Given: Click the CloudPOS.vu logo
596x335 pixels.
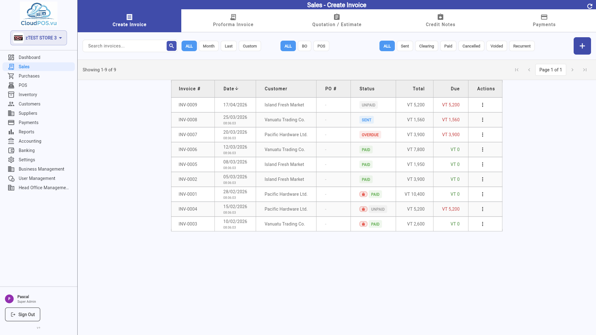Looking at the screenshot, I should pyautogui.click(x=38, y=14).
